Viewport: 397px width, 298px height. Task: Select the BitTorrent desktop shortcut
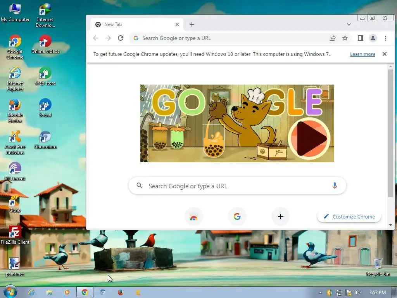click(15, 172)
